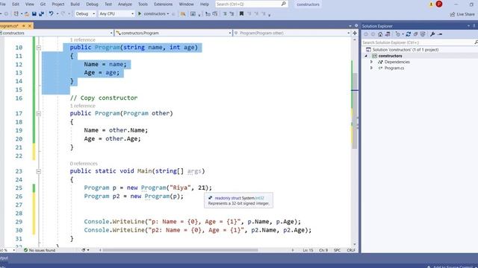478x268 pixels.
Task: Open the Program(Program other) member dropdown
Action: tap(291, 33)
